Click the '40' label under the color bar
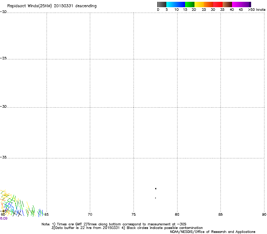This screenshot has height=234, width=267. pyautogui.click(x=232, y=10)
